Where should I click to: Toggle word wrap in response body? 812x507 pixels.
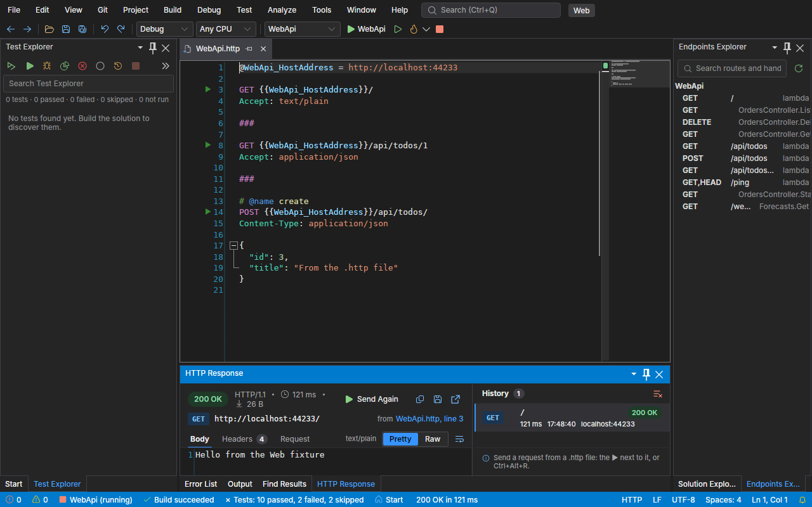click(x=460, y=439)
